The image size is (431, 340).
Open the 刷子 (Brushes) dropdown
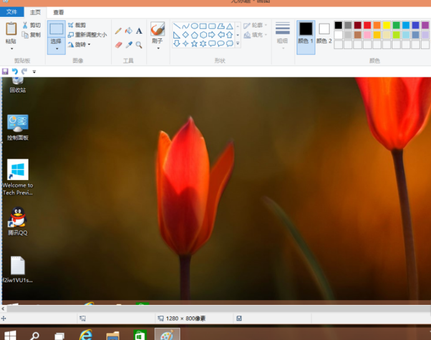tap(157, 48)
